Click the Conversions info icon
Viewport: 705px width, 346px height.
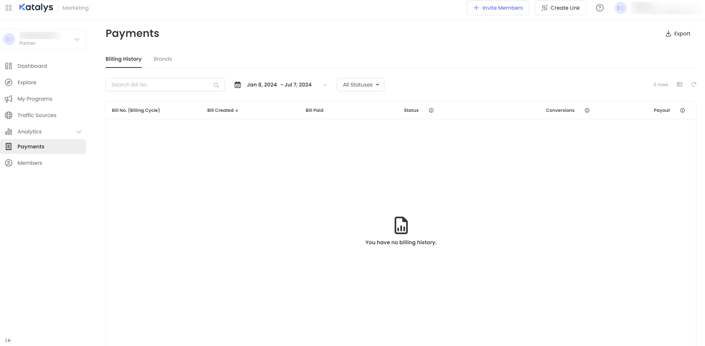(587, 110)
